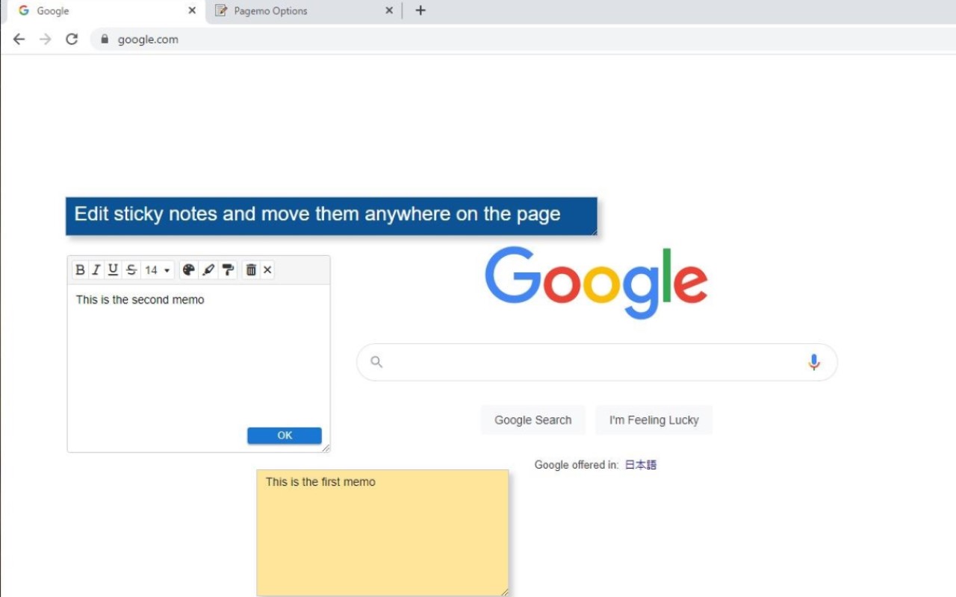Toggle underline formatting in memo toolbar
The height and width of the screenshot is (597, 956).
(113, 270)
